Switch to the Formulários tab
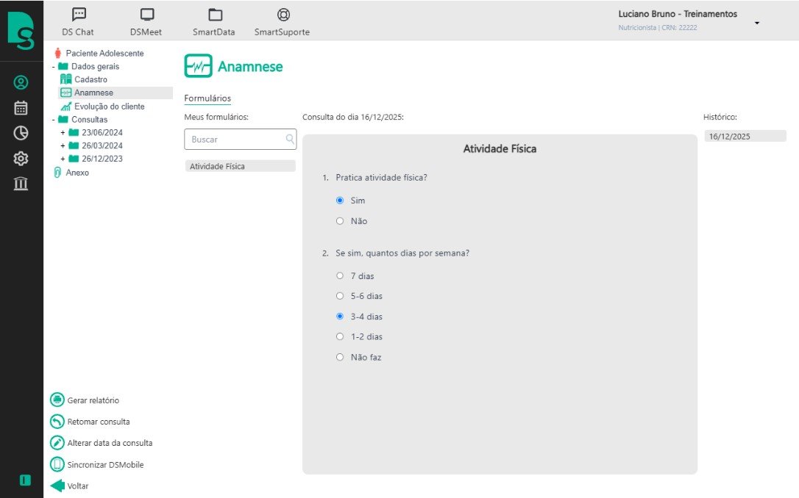 pyautogui.click(x=207, y=98)
